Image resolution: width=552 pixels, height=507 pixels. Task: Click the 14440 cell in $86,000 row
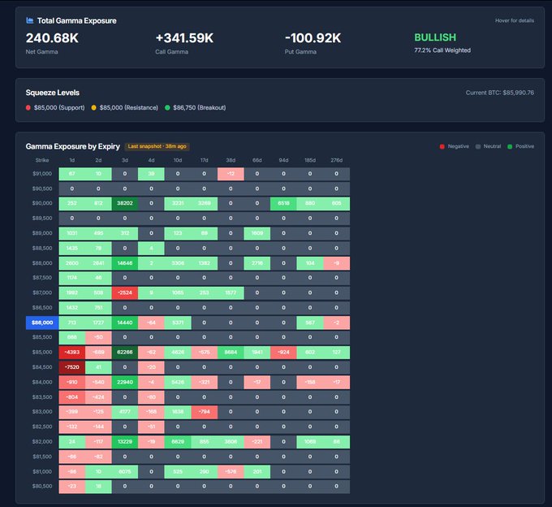125,323
